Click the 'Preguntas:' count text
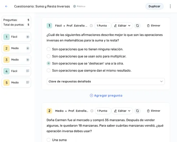This screenshot has width=177, height=142. pyautogui.click(x=10, y=20)
